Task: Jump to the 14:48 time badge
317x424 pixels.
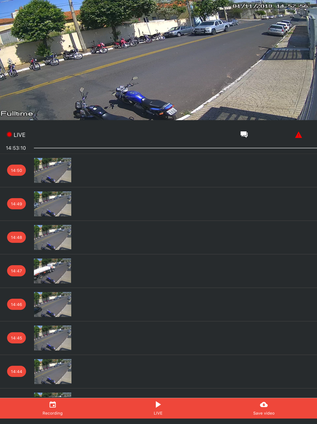Action: coord(16,237)
